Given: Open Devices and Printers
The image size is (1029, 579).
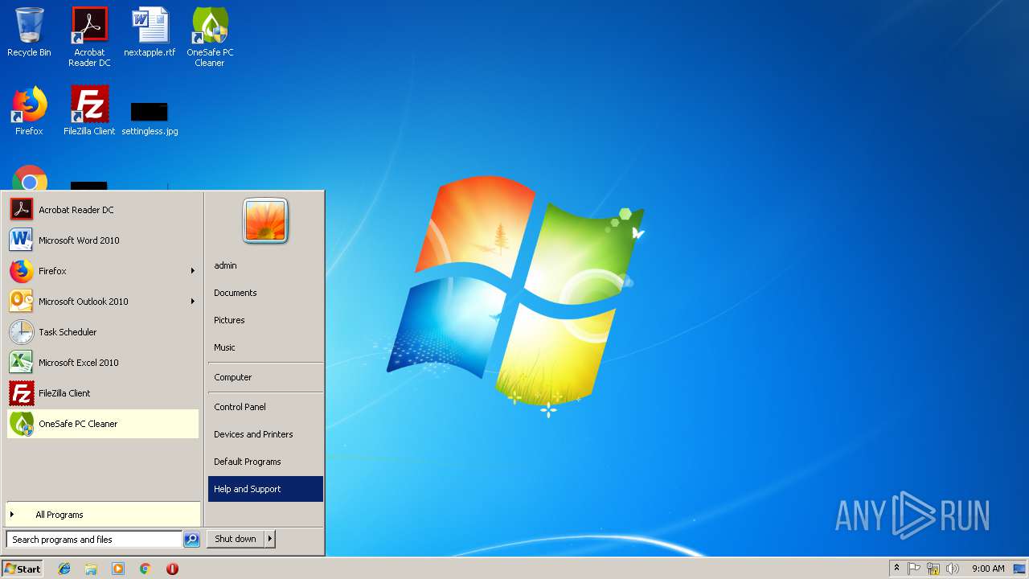Looking at the screenshot, I should coord(265,434).
